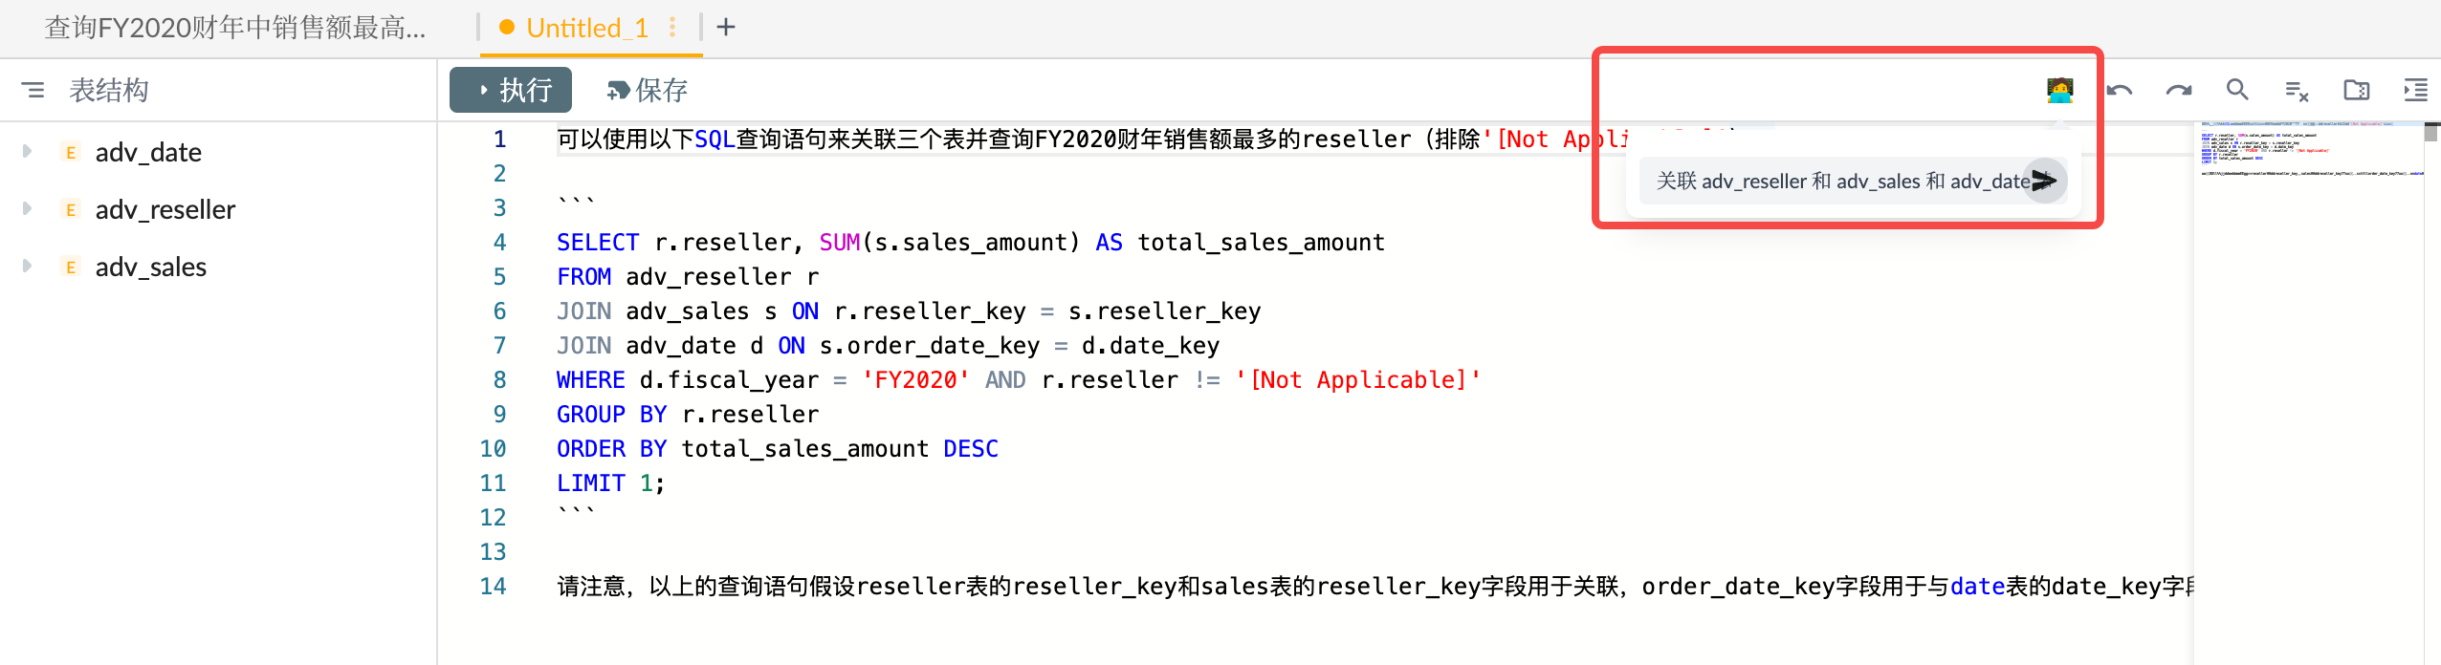The width and height of the screenshot is (2441, 665).
Task: Click the clear formatting icon in the toolbar
Action: click(2298, 90)
